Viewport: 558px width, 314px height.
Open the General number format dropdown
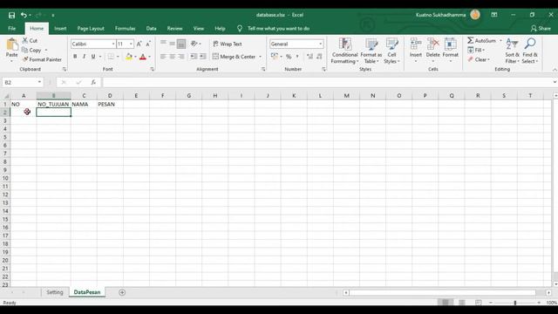[x=320, y=44]
